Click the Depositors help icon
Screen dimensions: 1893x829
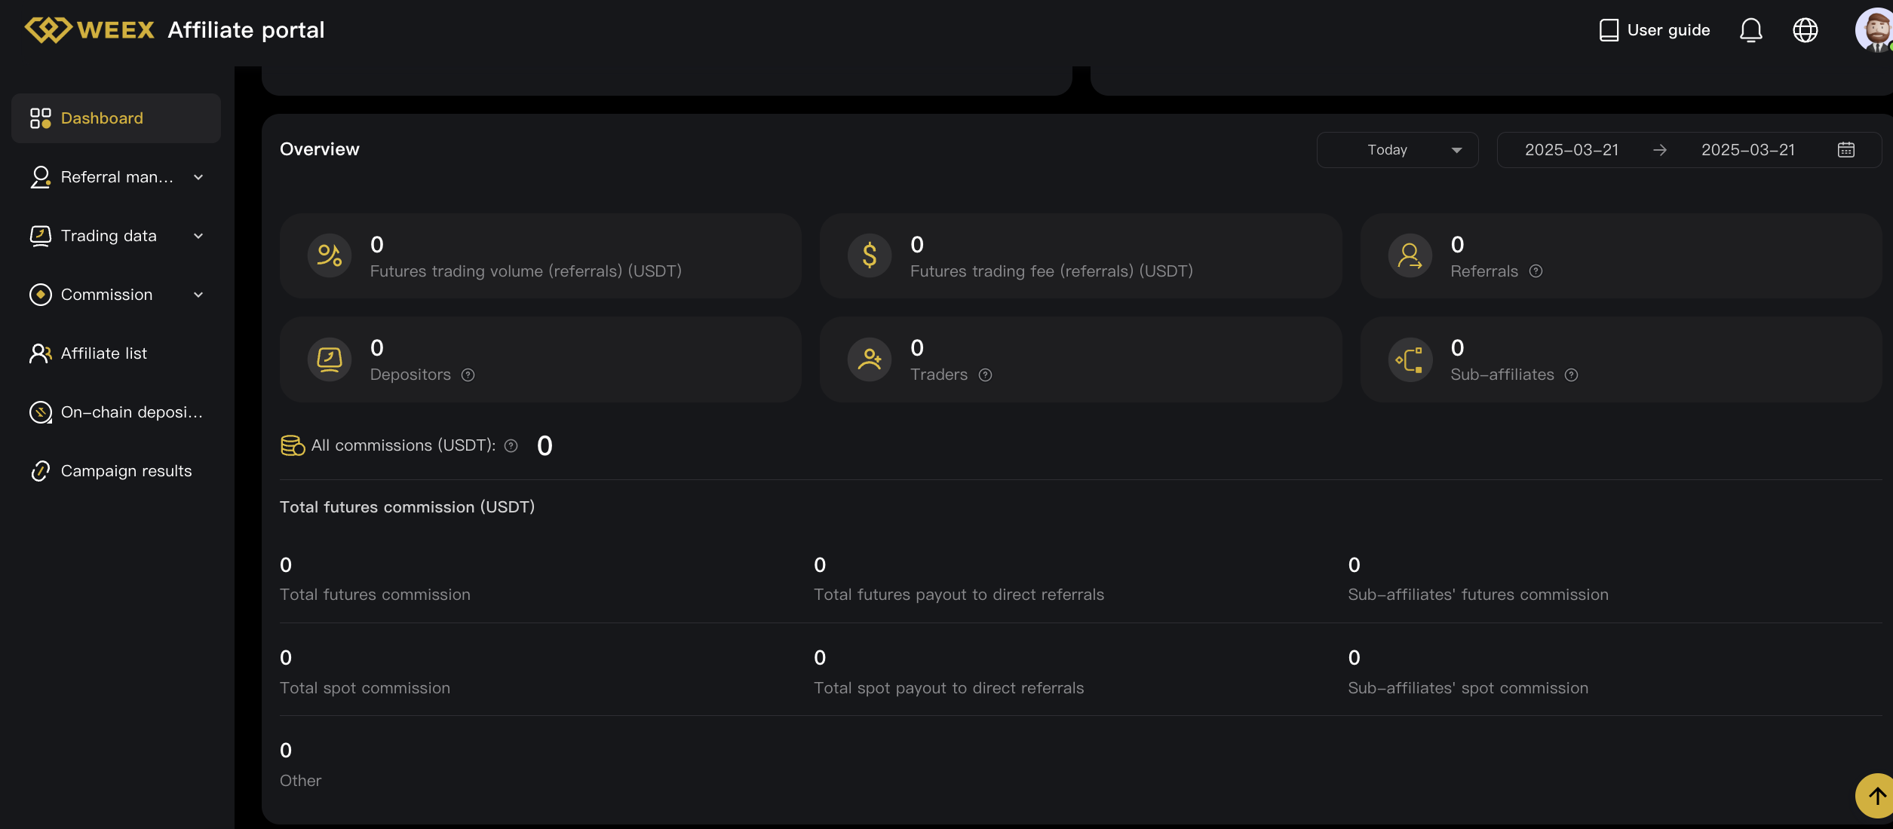[468, 375]
